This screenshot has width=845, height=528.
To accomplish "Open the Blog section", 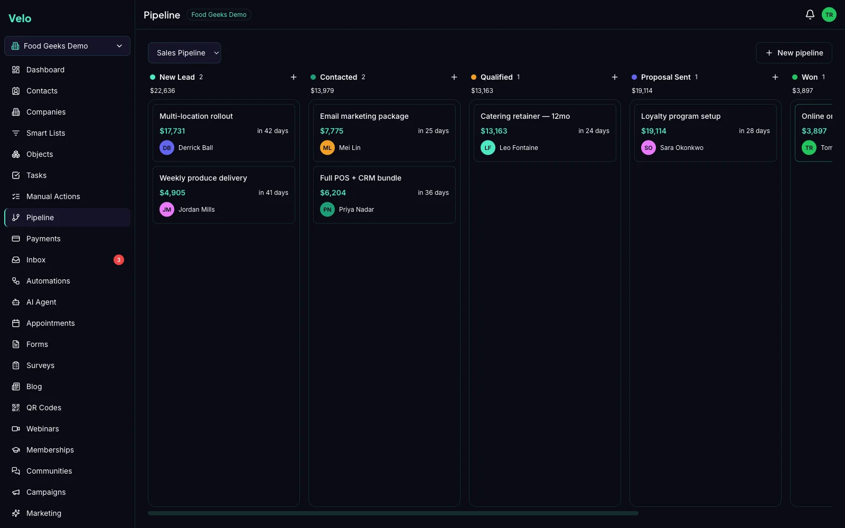I will point(67,386).
